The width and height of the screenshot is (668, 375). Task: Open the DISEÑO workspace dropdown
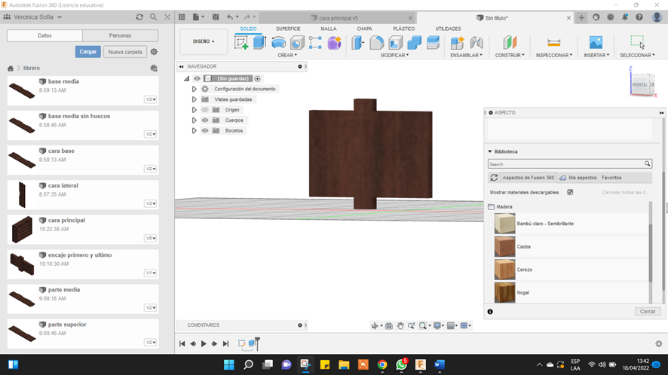204,41
